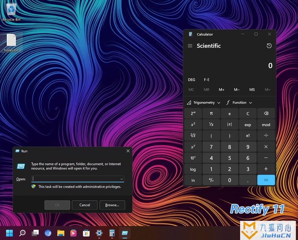Open Recycle Bin desktop icon
The width and height of the screenshot is (298, 240).
click(11, 12)
